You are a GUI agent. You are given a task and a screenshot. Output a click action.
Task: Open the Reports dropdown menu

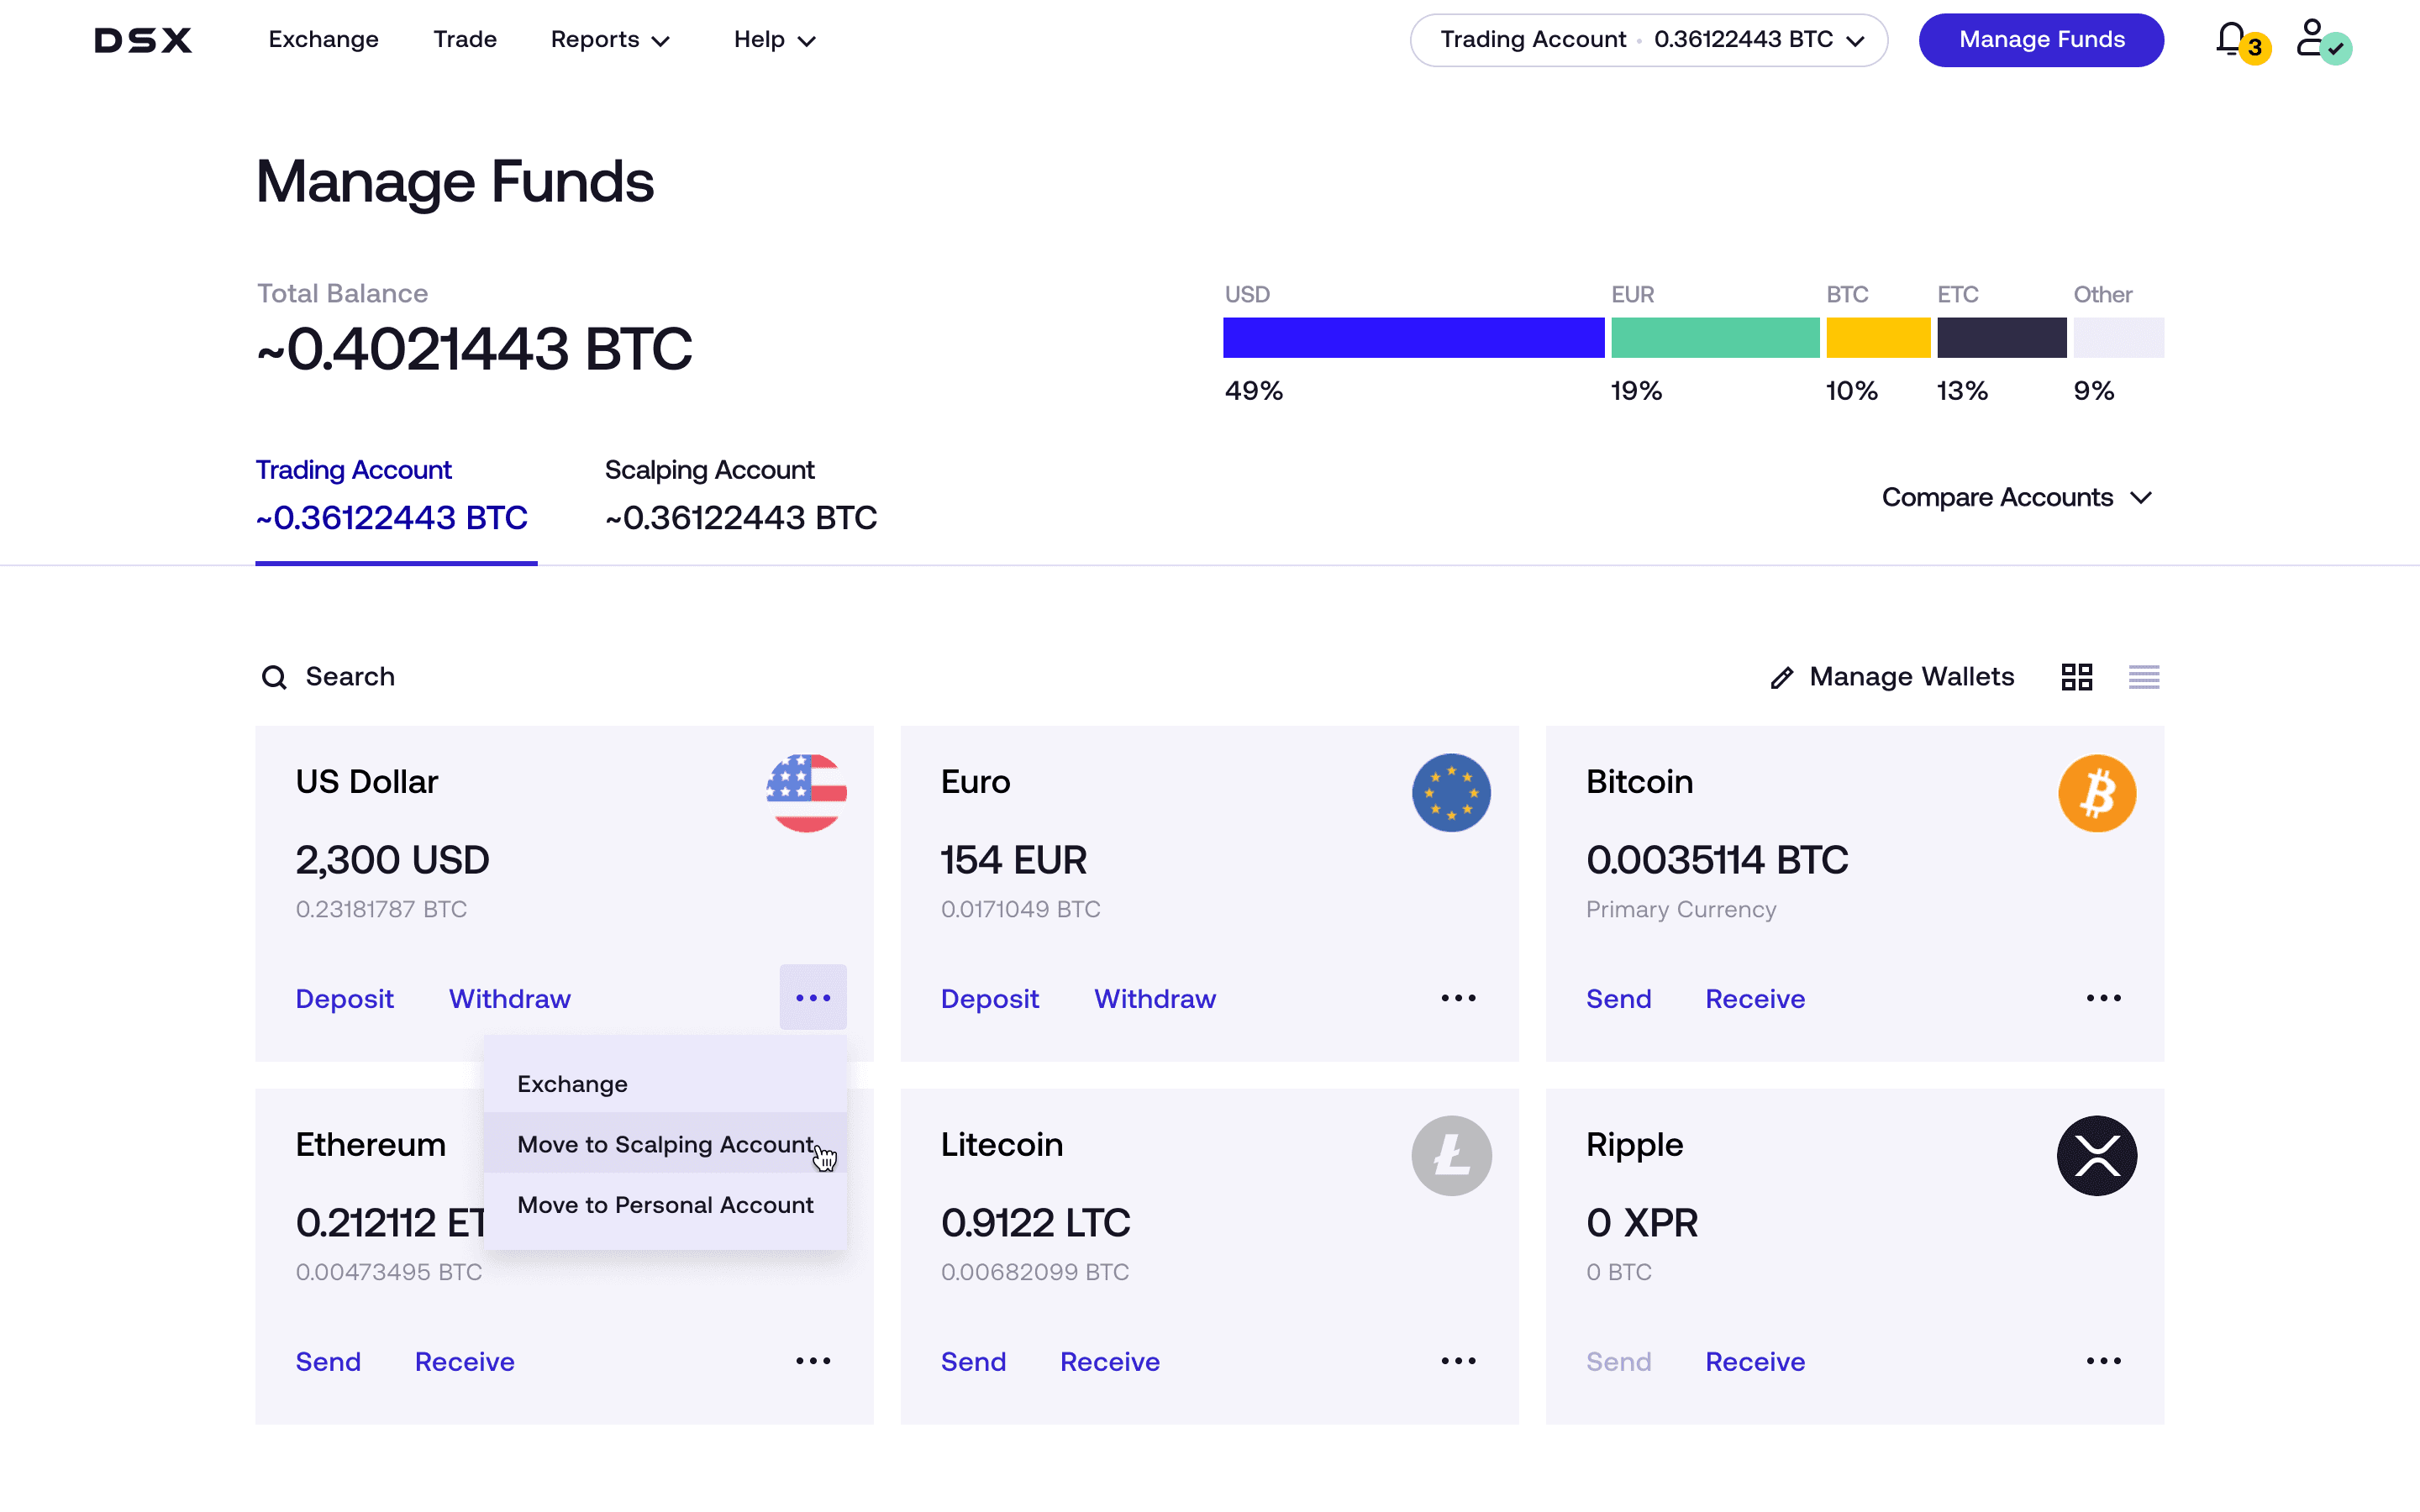click(x=610, y=40)
